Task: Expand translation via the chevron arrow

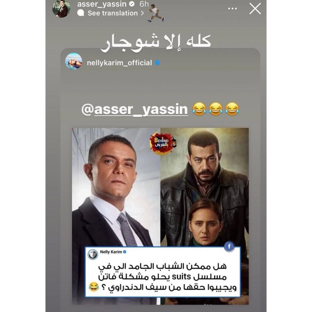Action: click(x=142, y=13)
